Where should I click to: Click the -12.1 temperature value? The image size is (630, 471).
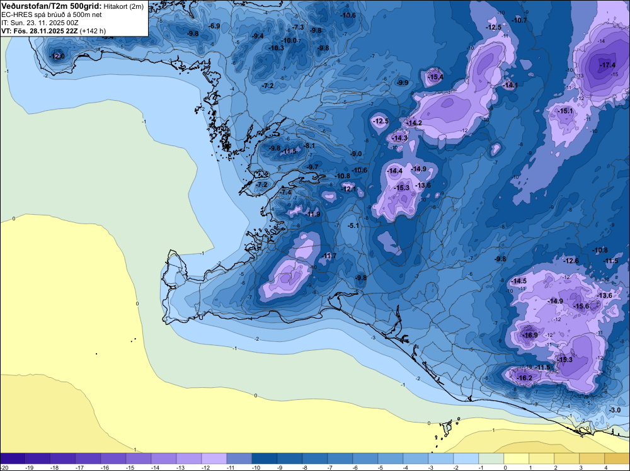click(x=348, y=189)
